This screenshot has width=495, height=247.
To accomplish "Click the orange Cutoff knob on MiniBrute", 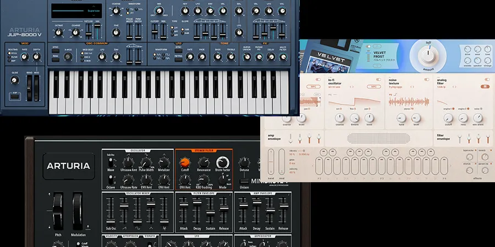I will [185, 162].
